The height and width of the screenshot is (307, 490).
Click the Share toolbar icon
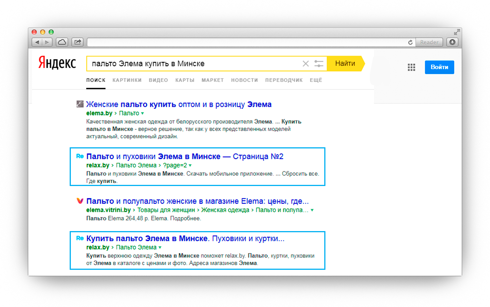click(x=78, y=42)
